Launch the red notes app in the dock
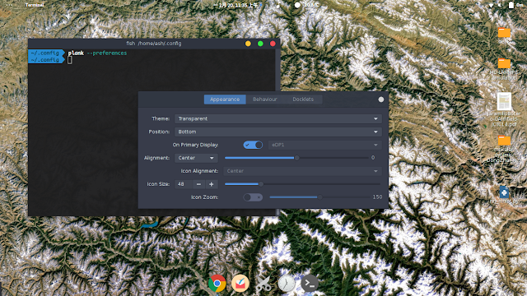 (x=240, y=284)
